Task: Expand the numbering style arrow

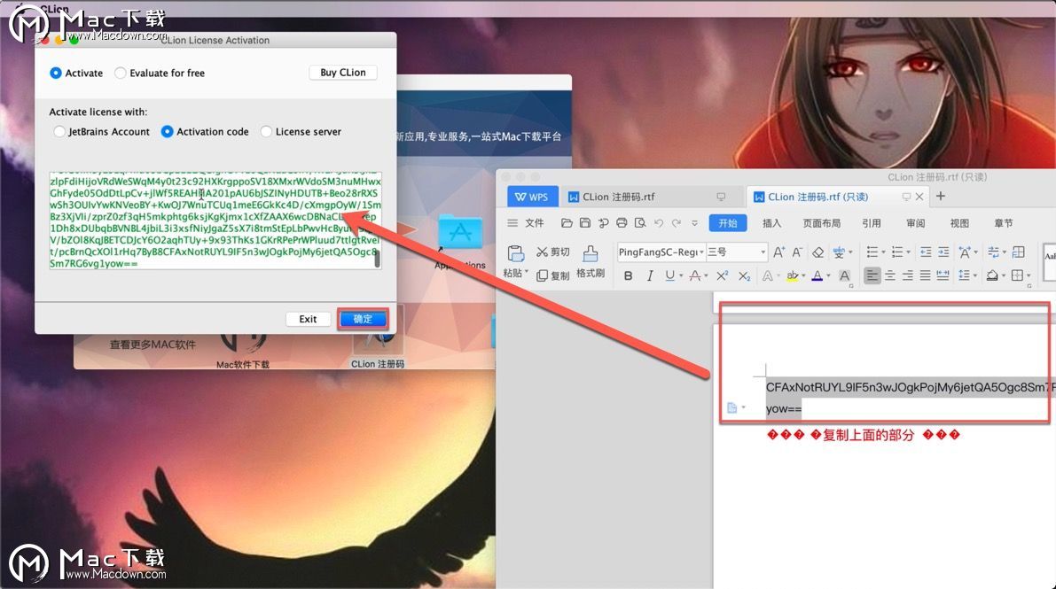Action: coord(908,252)
